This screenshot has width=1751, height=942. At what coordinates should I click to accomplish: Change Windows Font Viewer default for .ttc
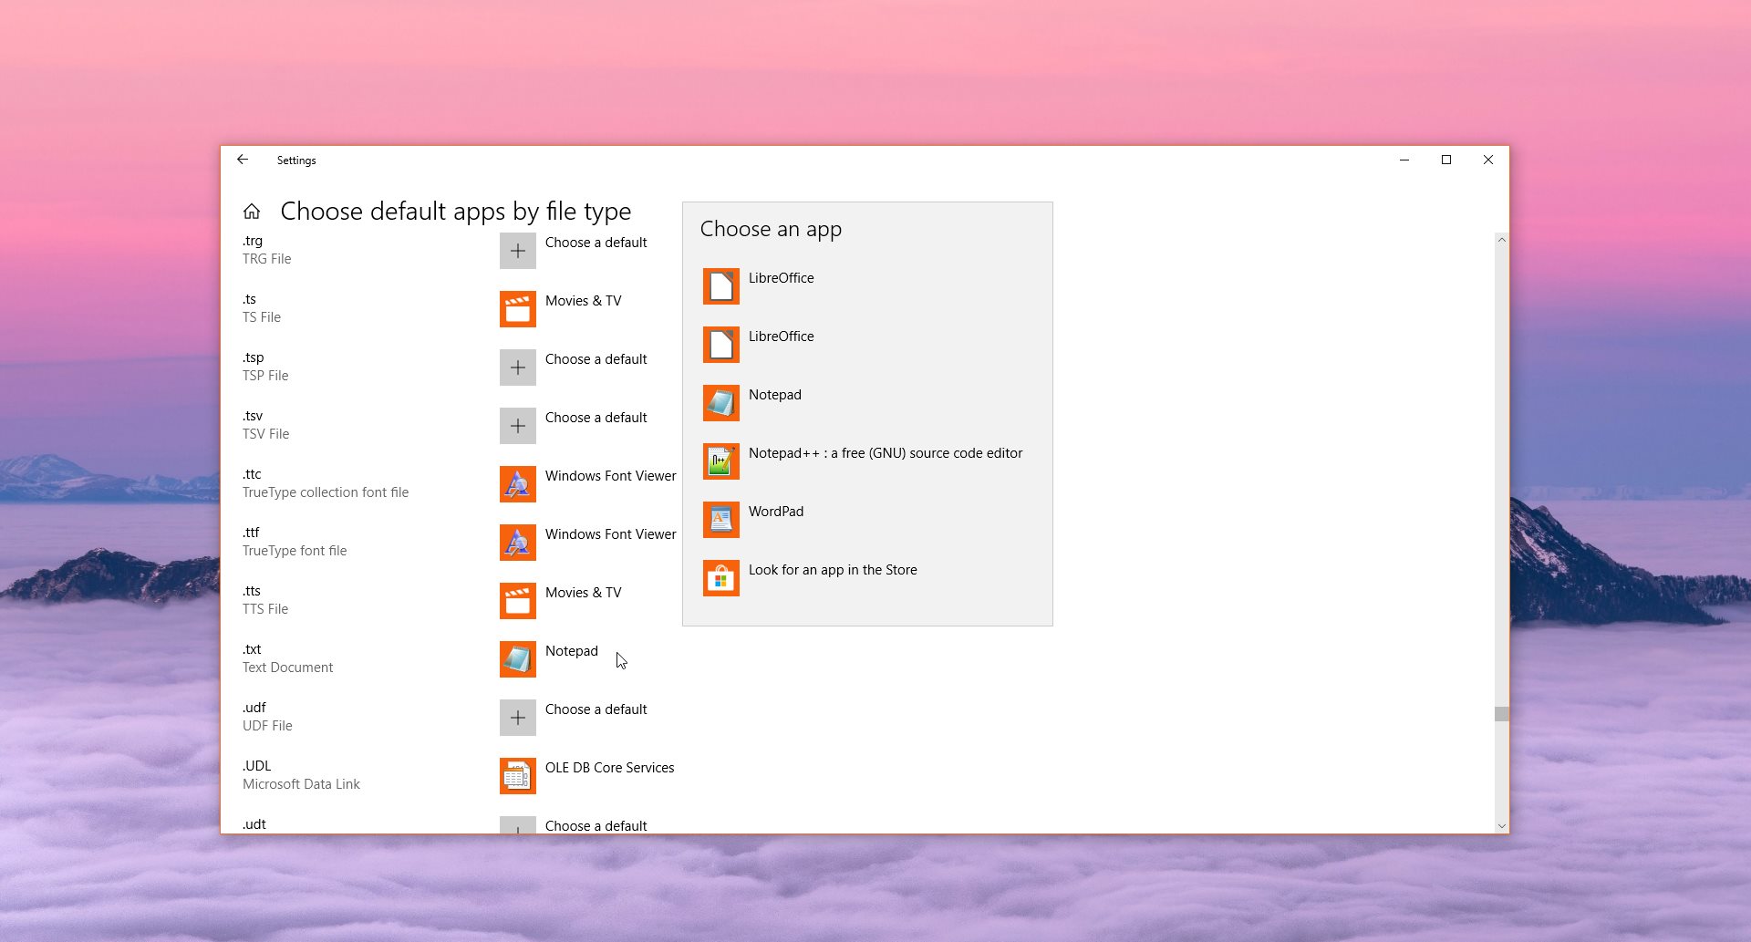pos(610,476)
